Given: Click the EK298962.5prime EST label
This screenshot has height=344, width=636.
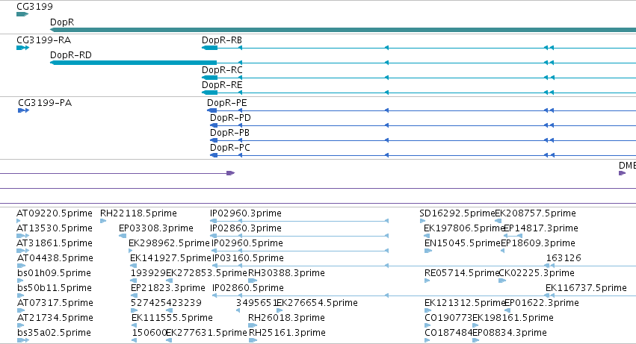Looking at the screenshot, I should click(169, 243).
